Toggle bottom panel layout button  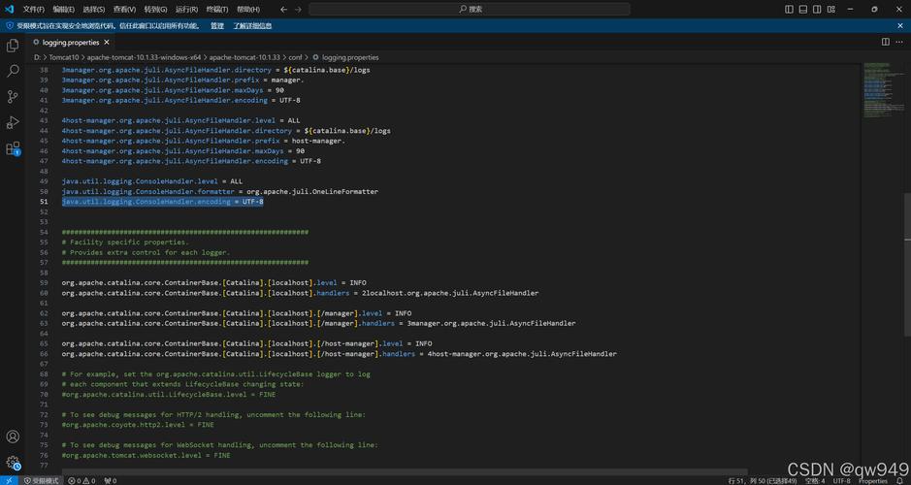click(x=803, y=10)
